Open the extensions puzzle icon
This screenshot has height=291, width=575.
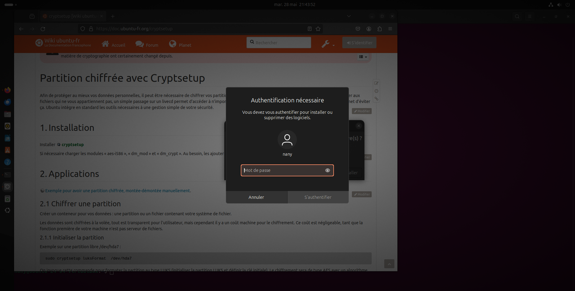pyautogui.click(x=380, y=29)
